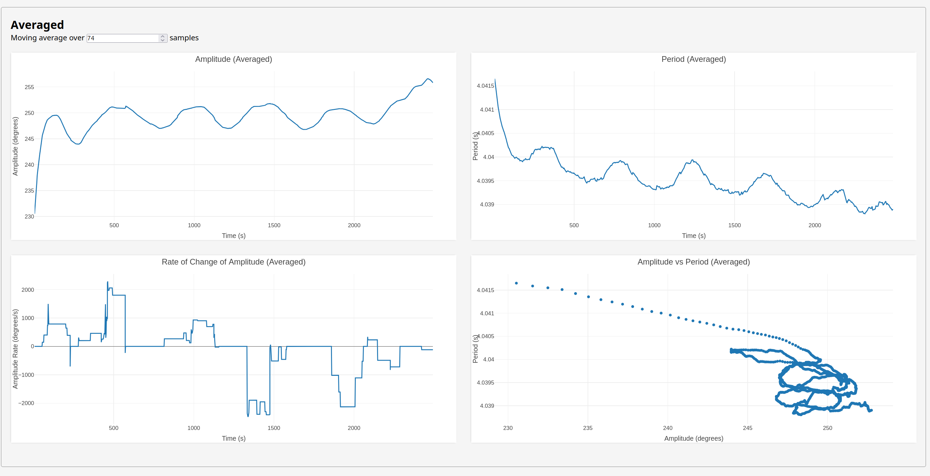Click 'Amplitude (degrees)' x-axis label on scatter plot
Screen dimensions: 930x476
(x=693, y=438)
